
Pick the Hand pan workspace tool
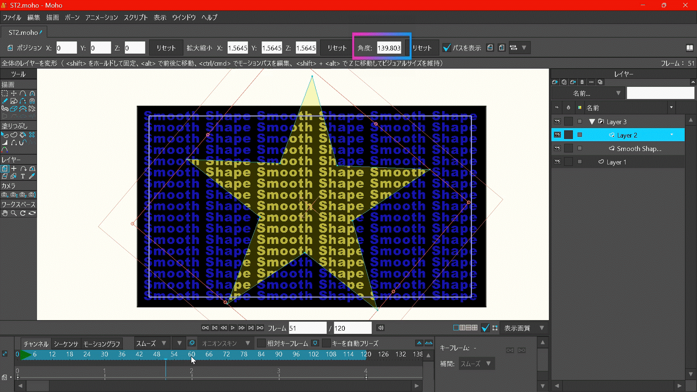5,213
